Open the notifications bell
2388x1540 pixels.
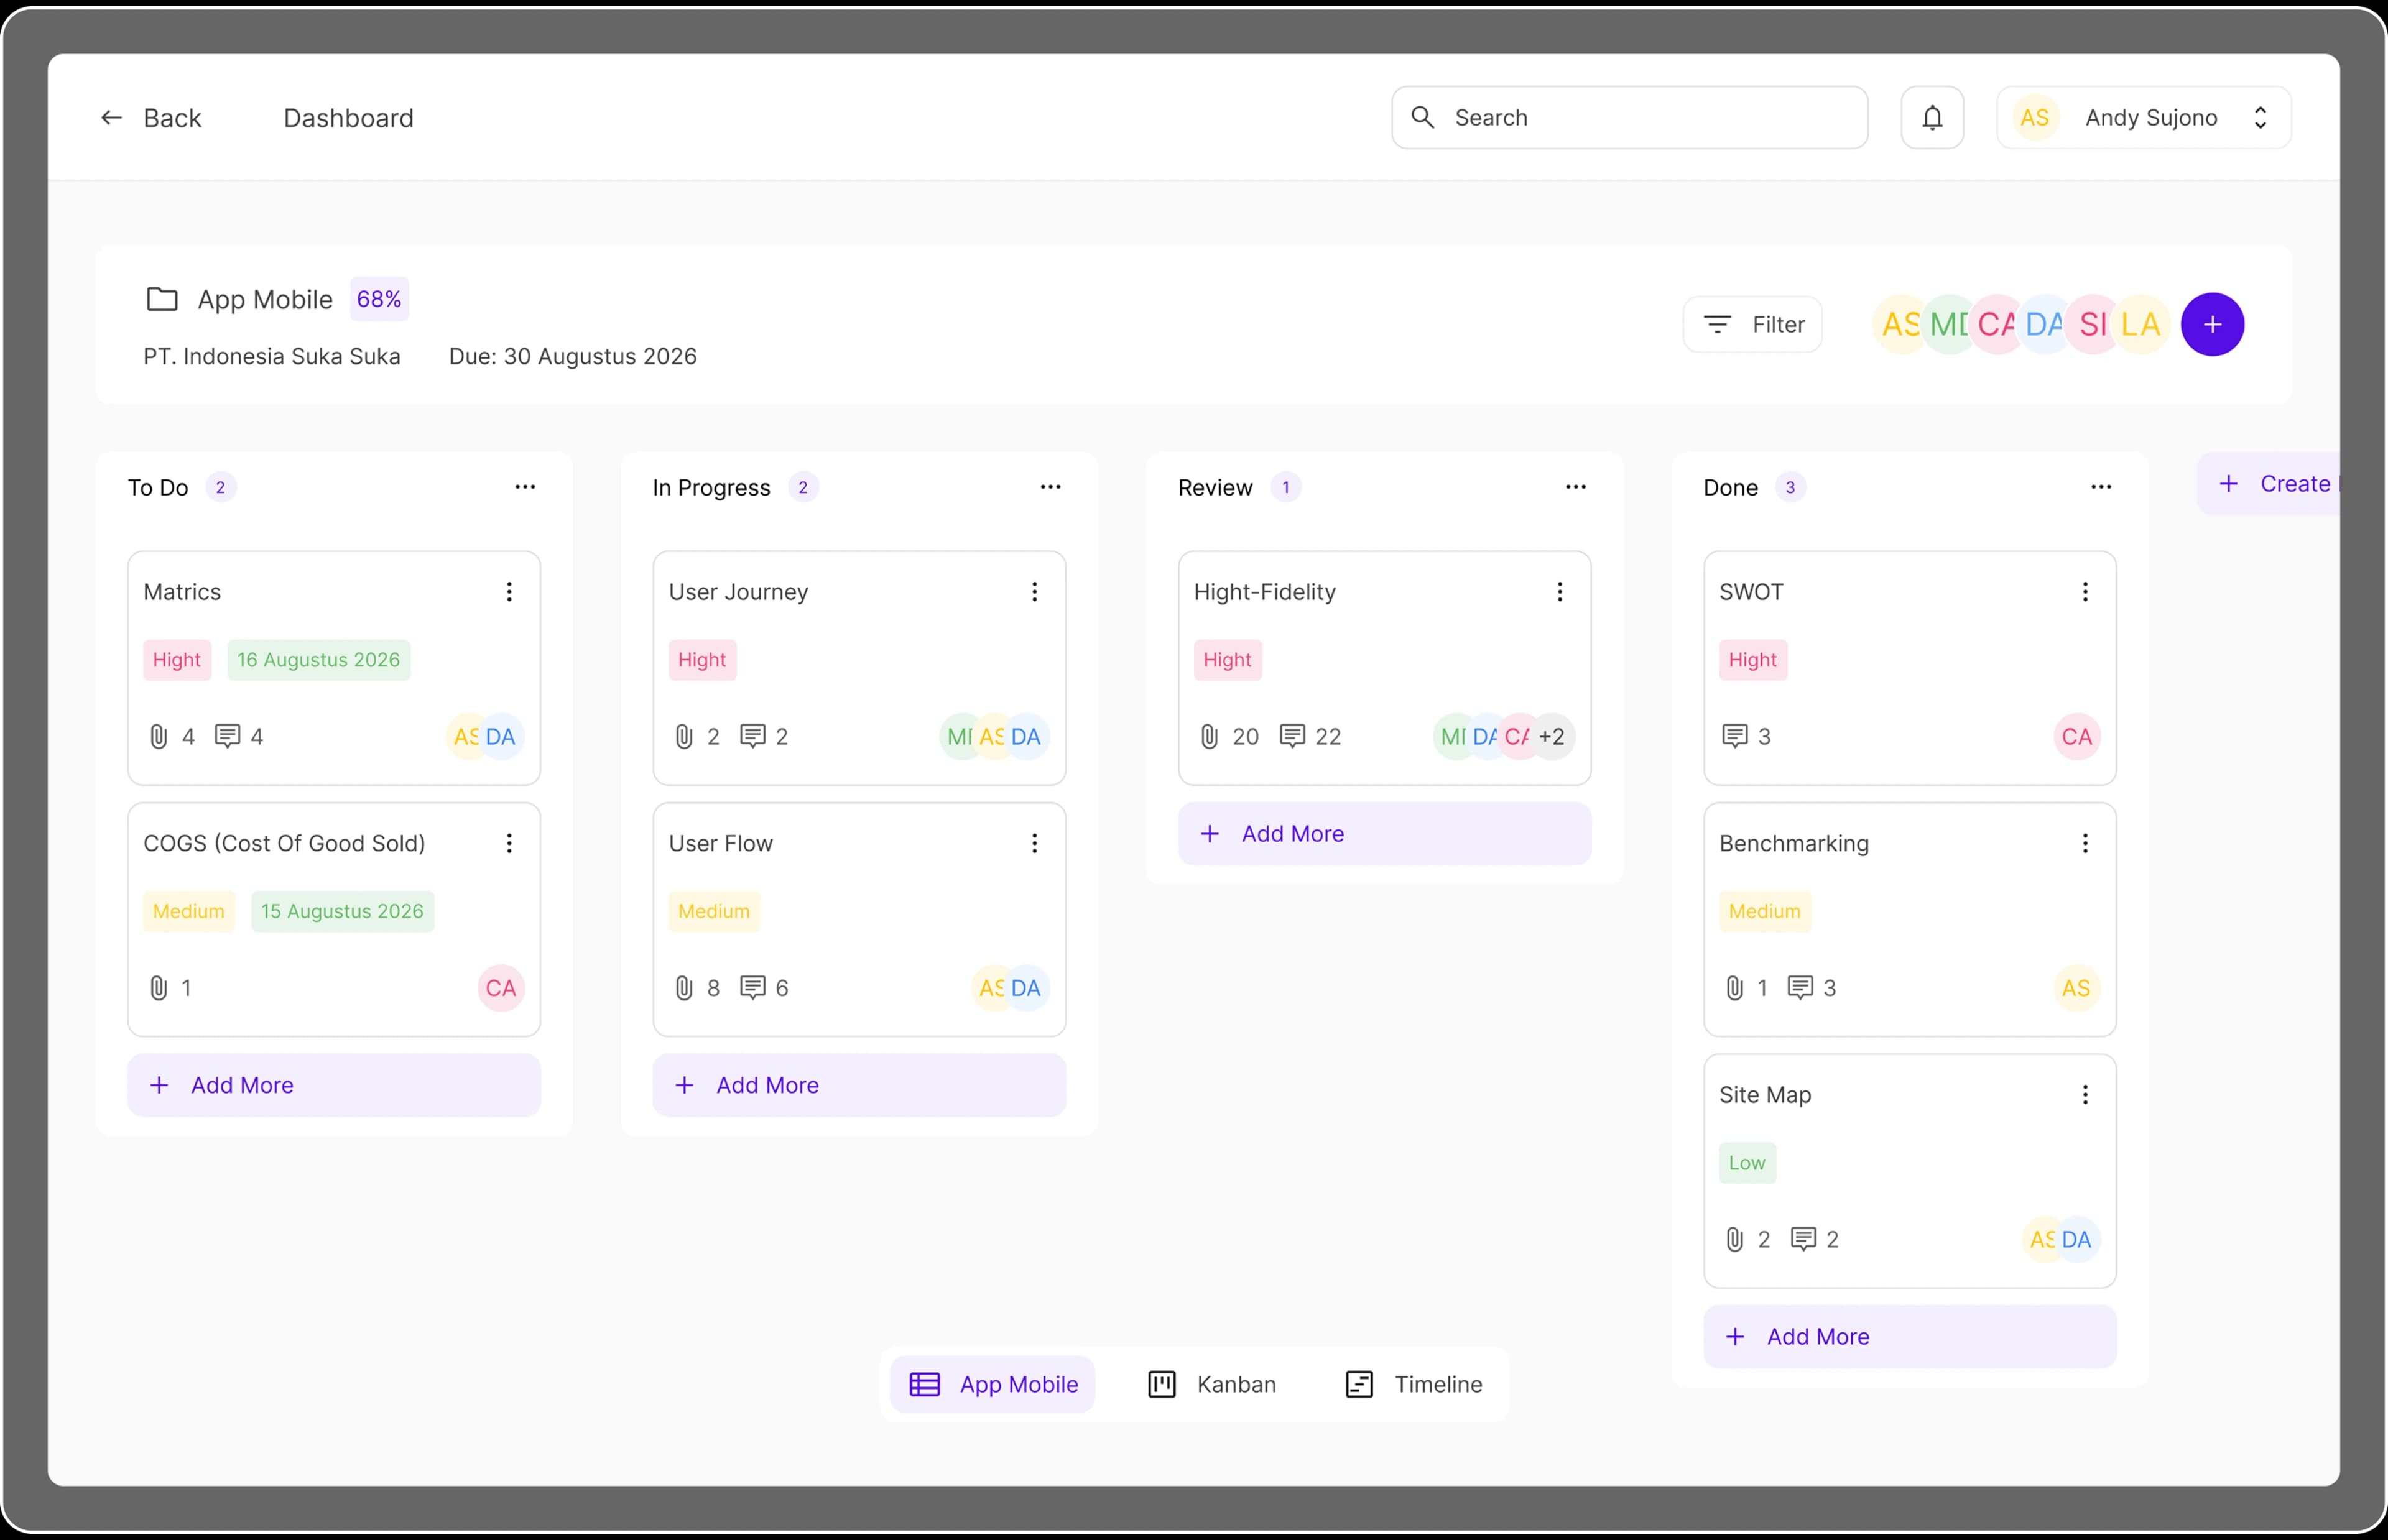pyautogui.click(x=1932, y=118)
